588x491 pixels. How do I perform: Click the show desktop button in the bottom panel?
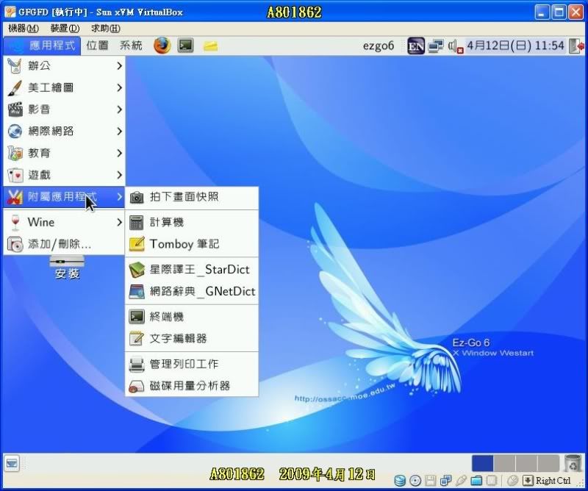tap(12, 464)
